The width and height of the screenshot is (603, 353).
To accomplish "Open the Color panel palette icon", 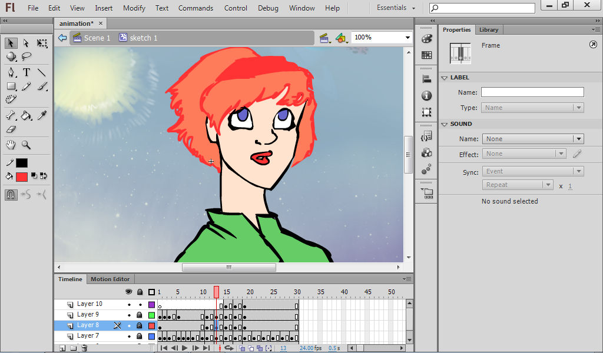I will click(x=426, y=39).
